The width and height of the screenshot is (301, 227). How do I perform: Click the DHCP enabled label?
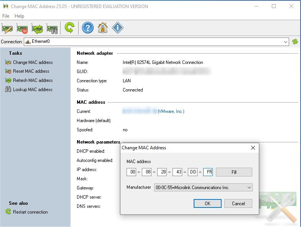(x=91, y=151)
